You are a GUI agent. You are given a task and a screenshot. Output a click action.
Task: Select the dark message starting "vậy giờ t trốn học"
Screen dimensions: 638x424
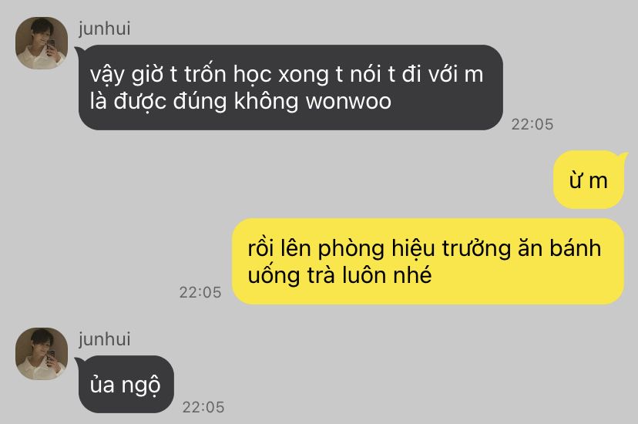(x=290, y=87)
